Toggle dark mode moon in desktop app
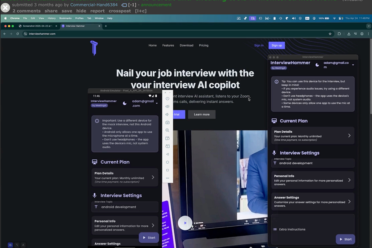 [x=317, y=65]
